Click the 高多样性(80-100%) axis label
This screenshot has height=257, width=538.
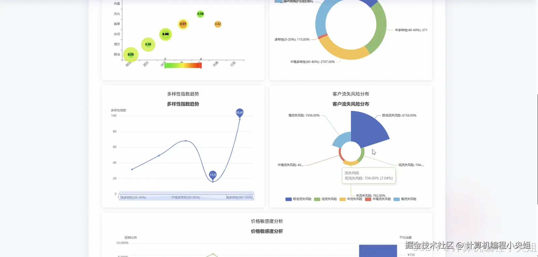pyautogui.click(x=239, y=197)
